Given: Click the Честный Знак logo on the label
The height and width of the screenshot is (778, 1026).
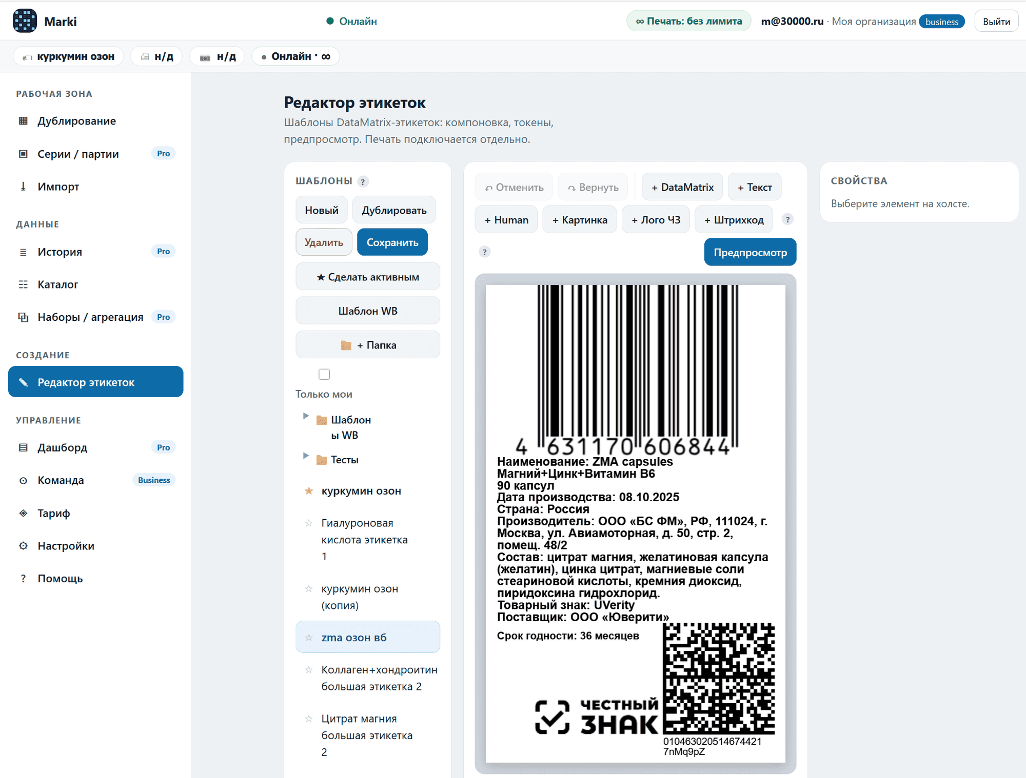Looking at the screenshot, I should [x=596, y=716].
